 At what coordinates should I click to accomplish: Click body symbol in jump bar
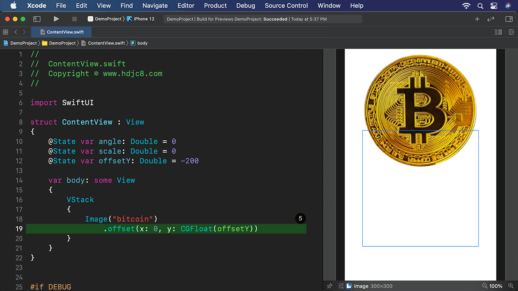point(139,43)
